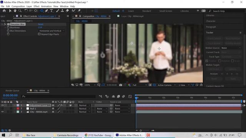
Task: Click Reset for the Gaussian Blur effect
Action: (x=40, y=24)
